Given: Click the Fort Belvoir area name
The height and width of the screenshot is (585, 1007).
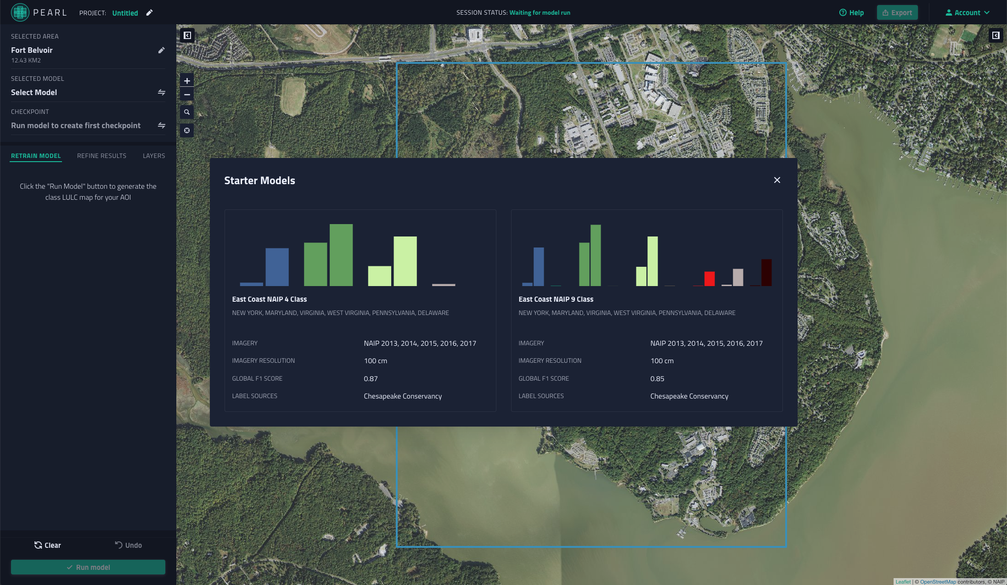Looking at the screenshot, I should [32, 50].
